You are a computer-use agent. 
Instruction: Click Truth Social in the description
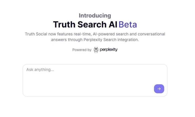(x=37, y=34)
